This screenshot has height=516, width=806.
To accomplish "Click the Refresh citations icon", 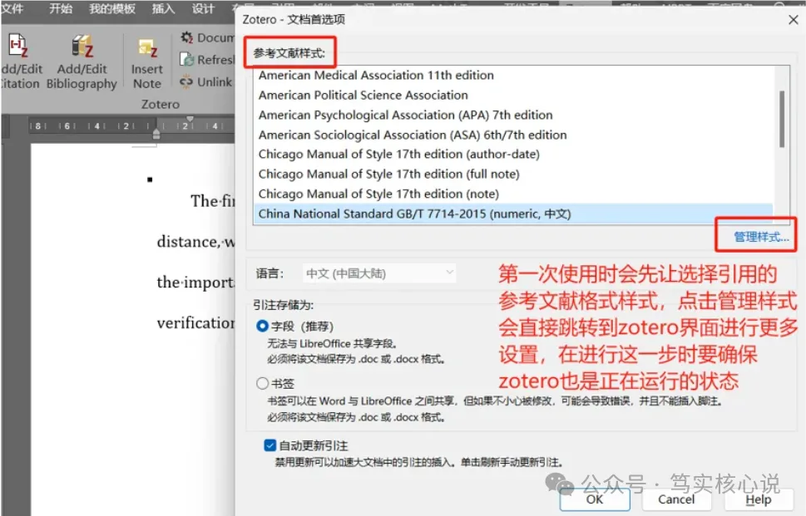I will point(187,60).
